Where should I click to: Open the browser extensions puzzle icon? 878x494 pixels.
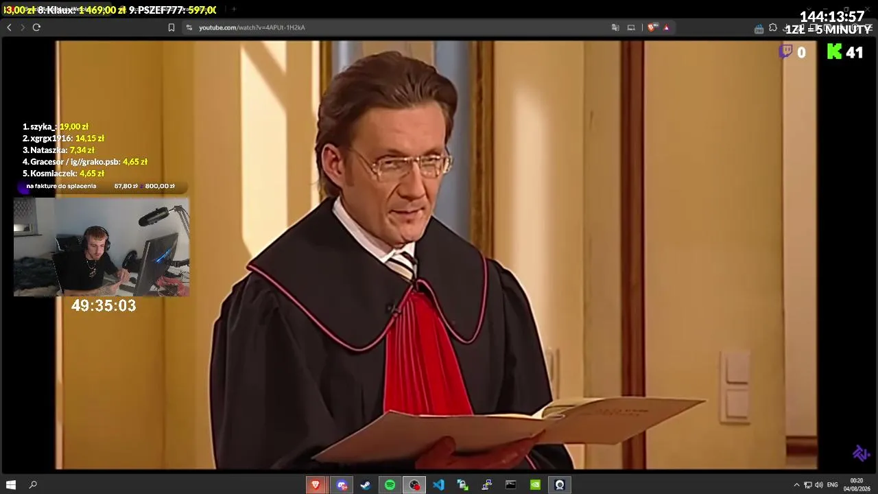click(773, 27)
